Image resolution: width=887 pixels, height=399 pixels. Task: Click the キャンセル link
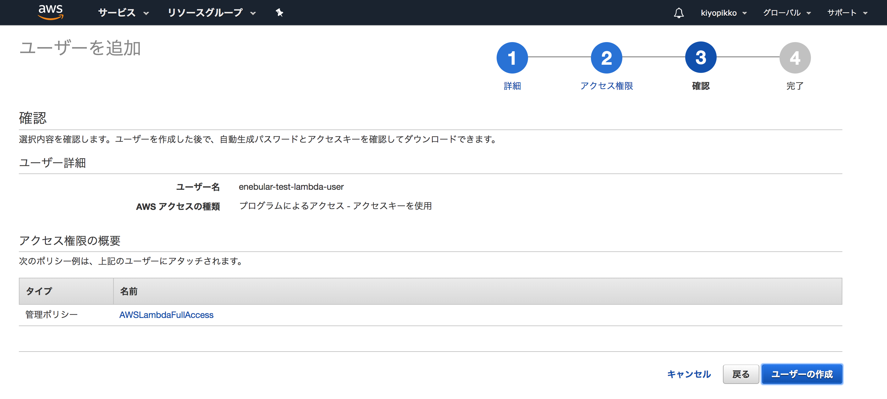(x=689, y=374)
